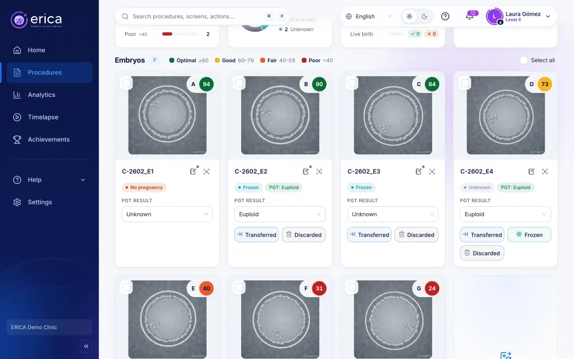
Task: Click the Optimal green legend swatch
Action: (172, 60)
